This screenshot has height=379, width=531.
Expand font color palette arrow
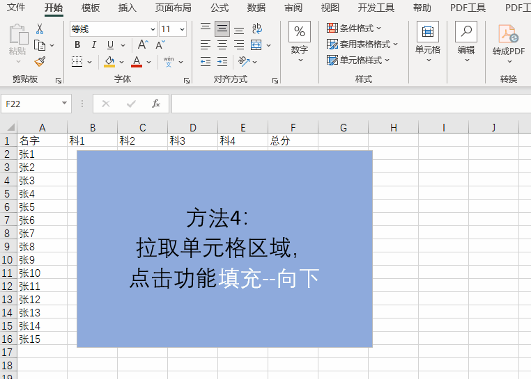148,62
